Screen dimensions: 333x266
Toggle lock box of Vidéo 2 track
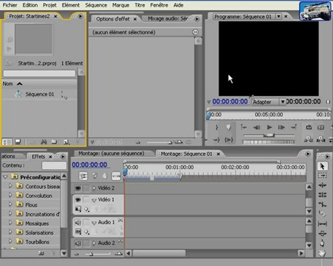[x=87, y=188]
